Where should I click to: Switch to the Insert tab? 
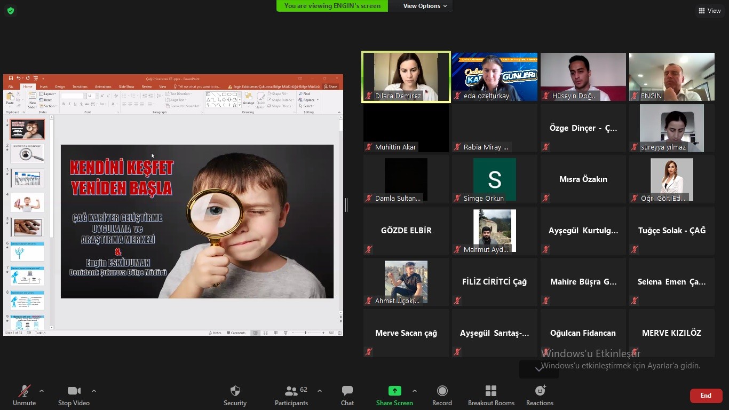click(43, 86)
